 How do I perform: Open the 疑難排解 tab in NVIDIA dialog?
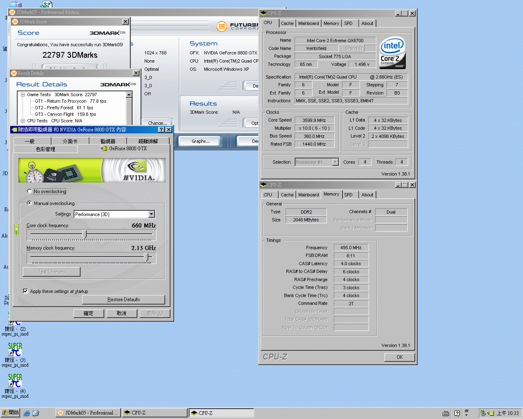[x=148, y=141]
